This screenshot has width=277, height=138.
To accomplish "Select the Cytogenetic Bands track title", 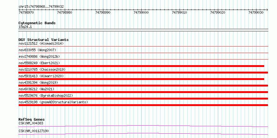I will [x=37, y=23].
